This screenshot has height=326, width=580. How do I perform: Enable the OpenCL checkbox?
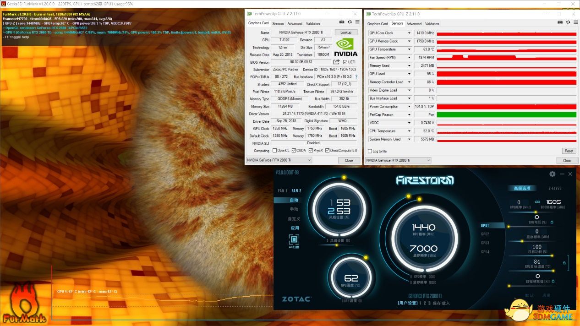tap(275, 151)
